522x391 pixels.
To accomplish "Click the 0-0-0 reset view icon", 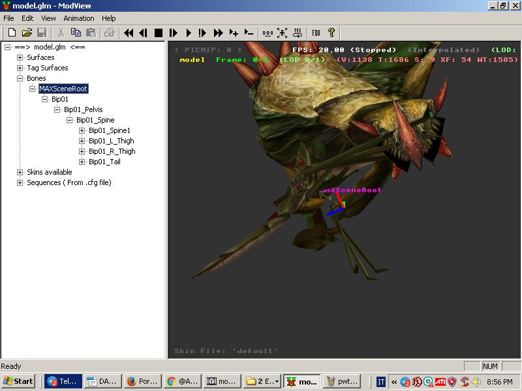I will point(268,33).
